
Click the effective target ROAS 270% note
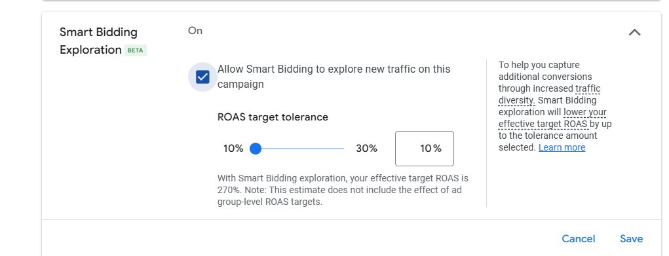click(x=343, y=190)
